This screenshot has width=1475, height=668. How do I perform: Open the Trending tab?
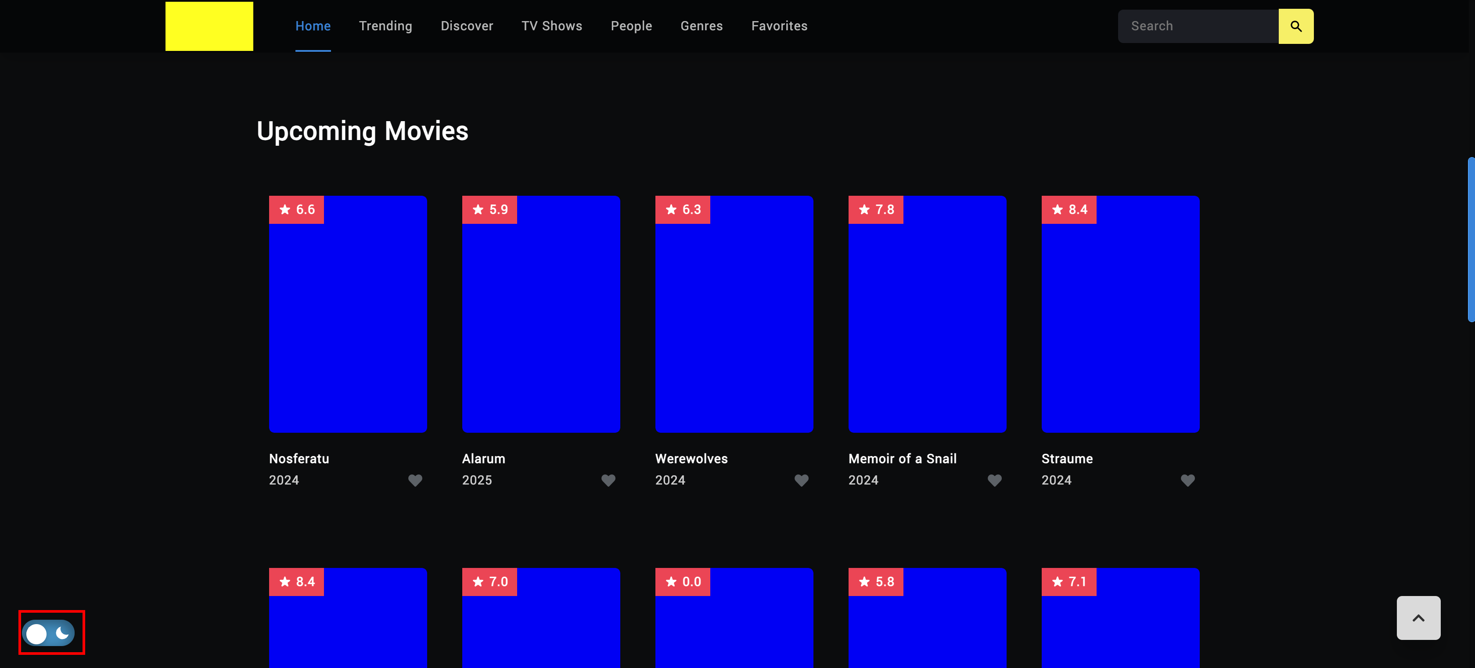(x=385, y=26)
